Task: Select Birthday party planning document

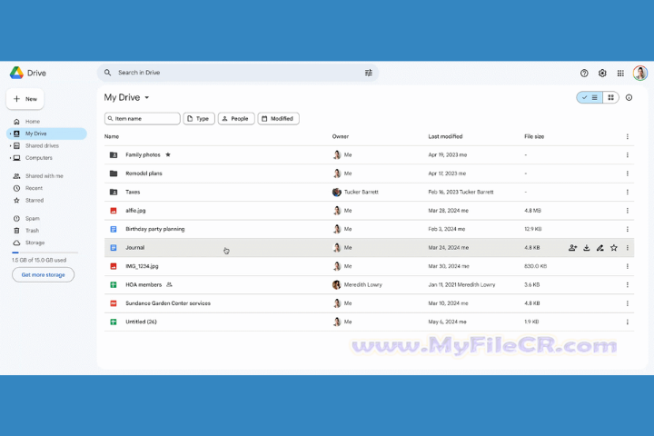Action: pyautogui.click(x=154, y=229)
